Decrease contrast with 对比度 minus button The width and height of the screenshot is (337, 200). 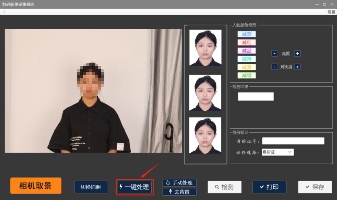275,67
